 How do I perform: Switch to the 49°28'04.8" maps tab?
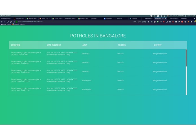32,19
